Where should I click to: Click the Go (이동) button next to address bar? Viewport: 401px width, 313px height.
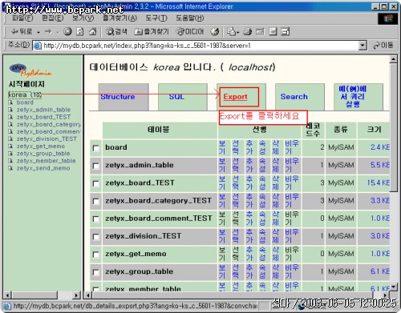pos(383,46)
